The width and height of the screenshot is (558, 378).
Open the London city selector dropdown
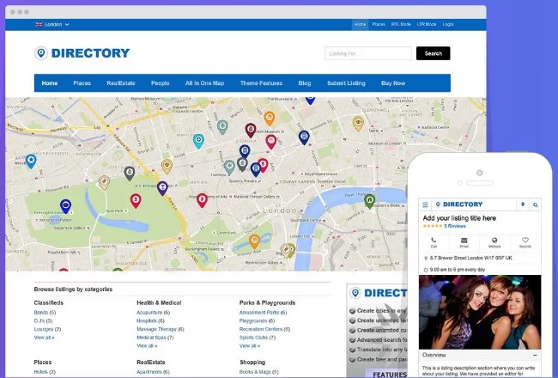pyautogui.click(x=53, y=25)
